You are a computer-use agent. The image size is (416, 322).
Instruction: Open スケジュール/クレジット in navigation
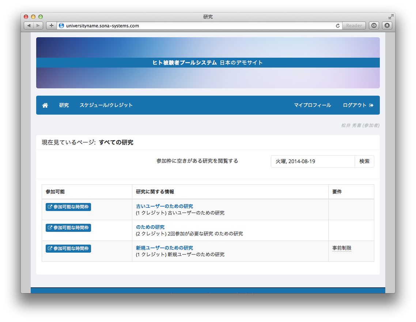[x=106, y=105]
